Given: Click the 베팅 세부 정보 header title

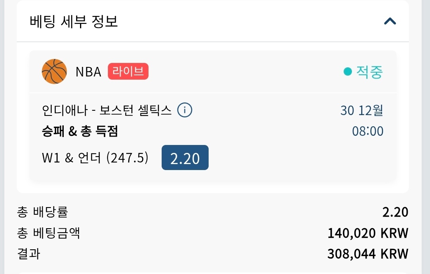Looking at the screenshot, I should click(x=74, y=22).
